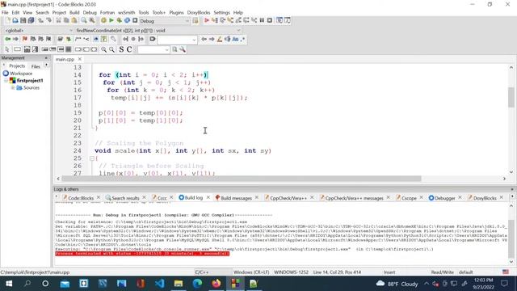Click the Doxygen comment block /** icon

[78, 40]
